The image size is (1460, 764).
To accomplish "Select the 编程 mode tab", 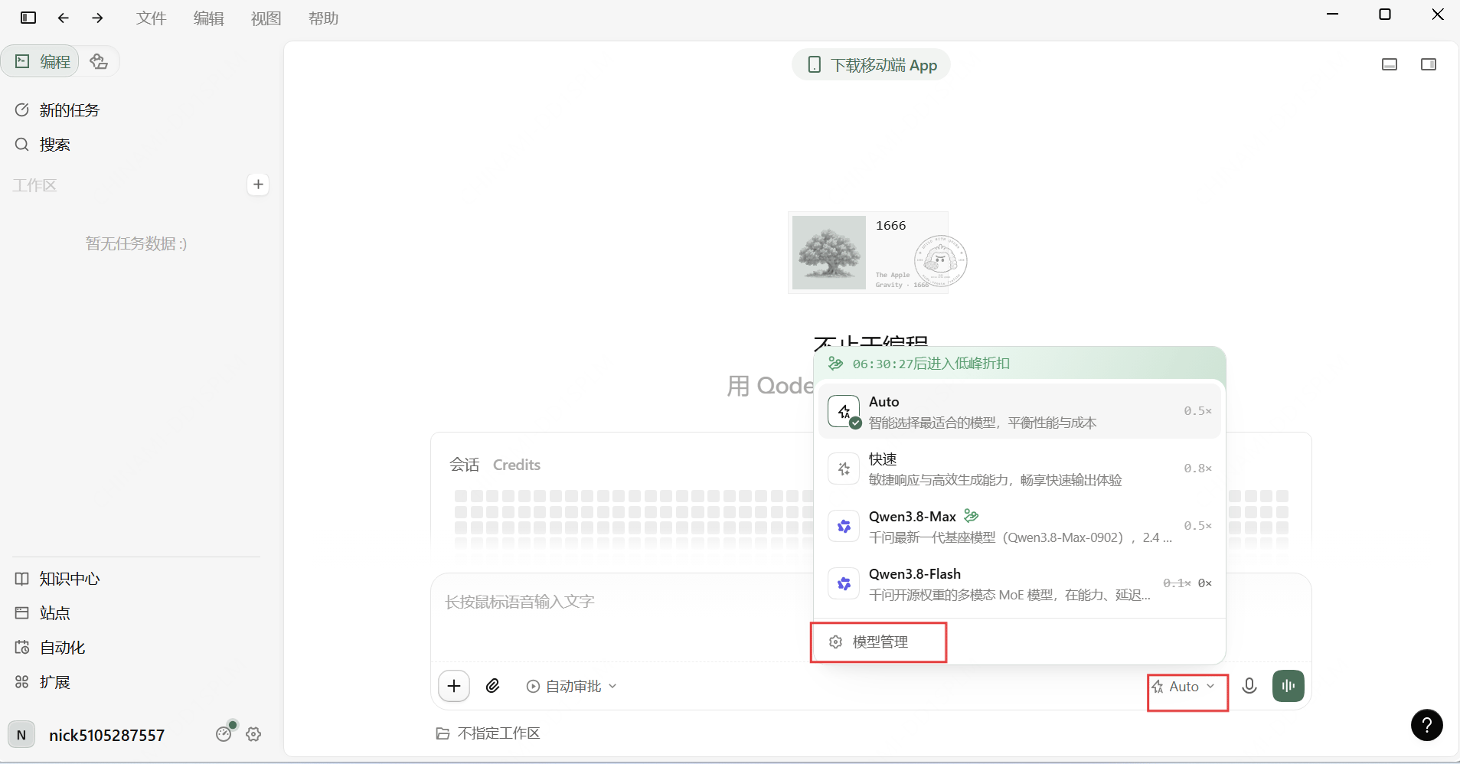I will pyautogui.click(x=41, y=61).
